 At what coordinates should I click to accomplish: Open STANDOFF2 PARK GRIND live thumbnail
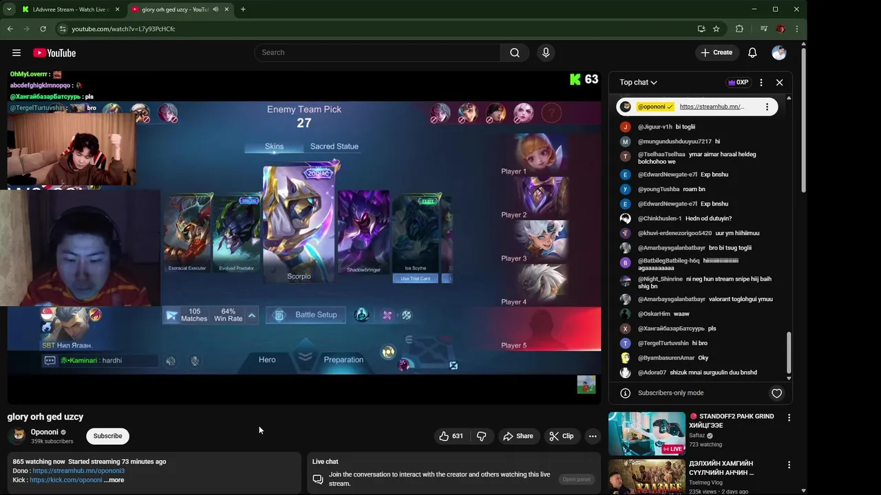coord(646,434)
